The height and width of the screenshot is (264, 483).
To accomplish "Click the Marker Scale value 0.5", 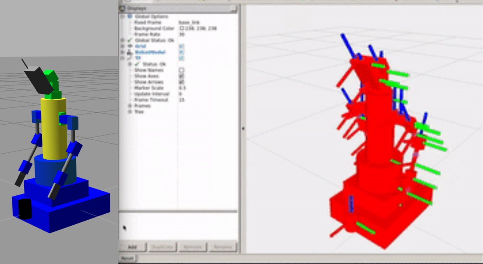I will point(182,88).
